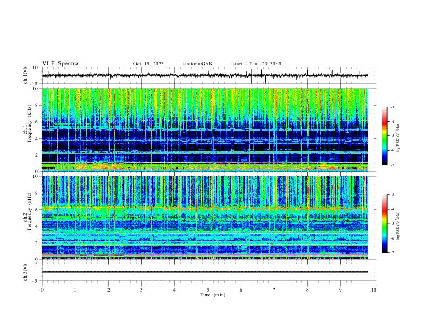This screenshot has height=325, width=421.
Task: Click time axis tick label '4'
Action: (175, 290)
